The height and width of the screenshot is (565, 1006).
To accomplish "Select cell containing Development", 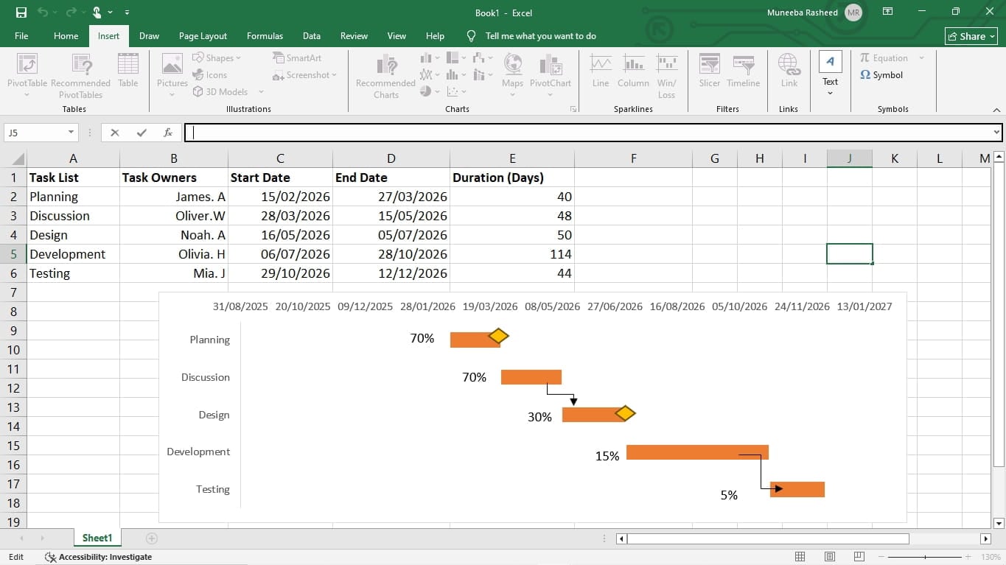I will [x=73, y=254].
